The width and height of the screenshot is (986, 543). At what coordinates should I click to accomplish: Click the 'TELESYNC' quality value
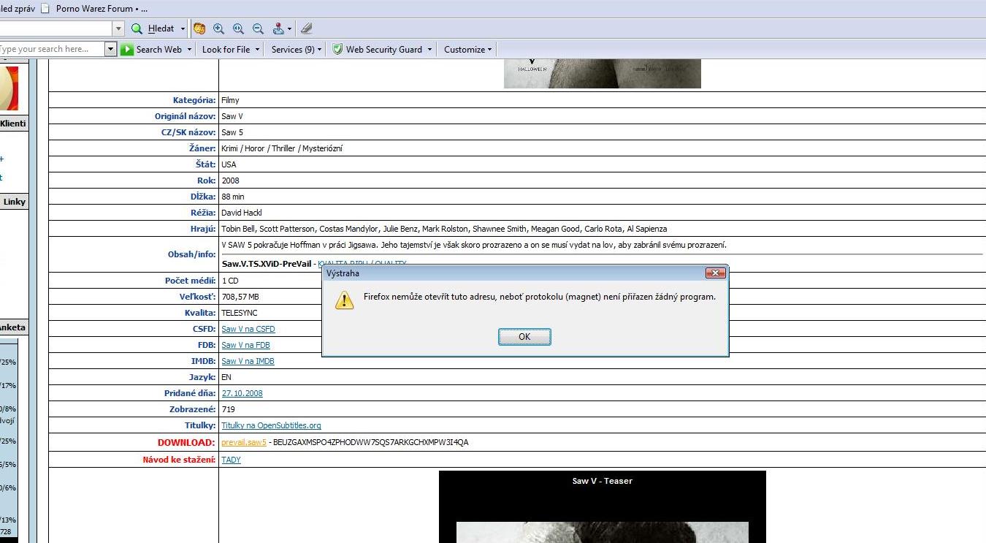pyautogui.click(x=240, y=313)
